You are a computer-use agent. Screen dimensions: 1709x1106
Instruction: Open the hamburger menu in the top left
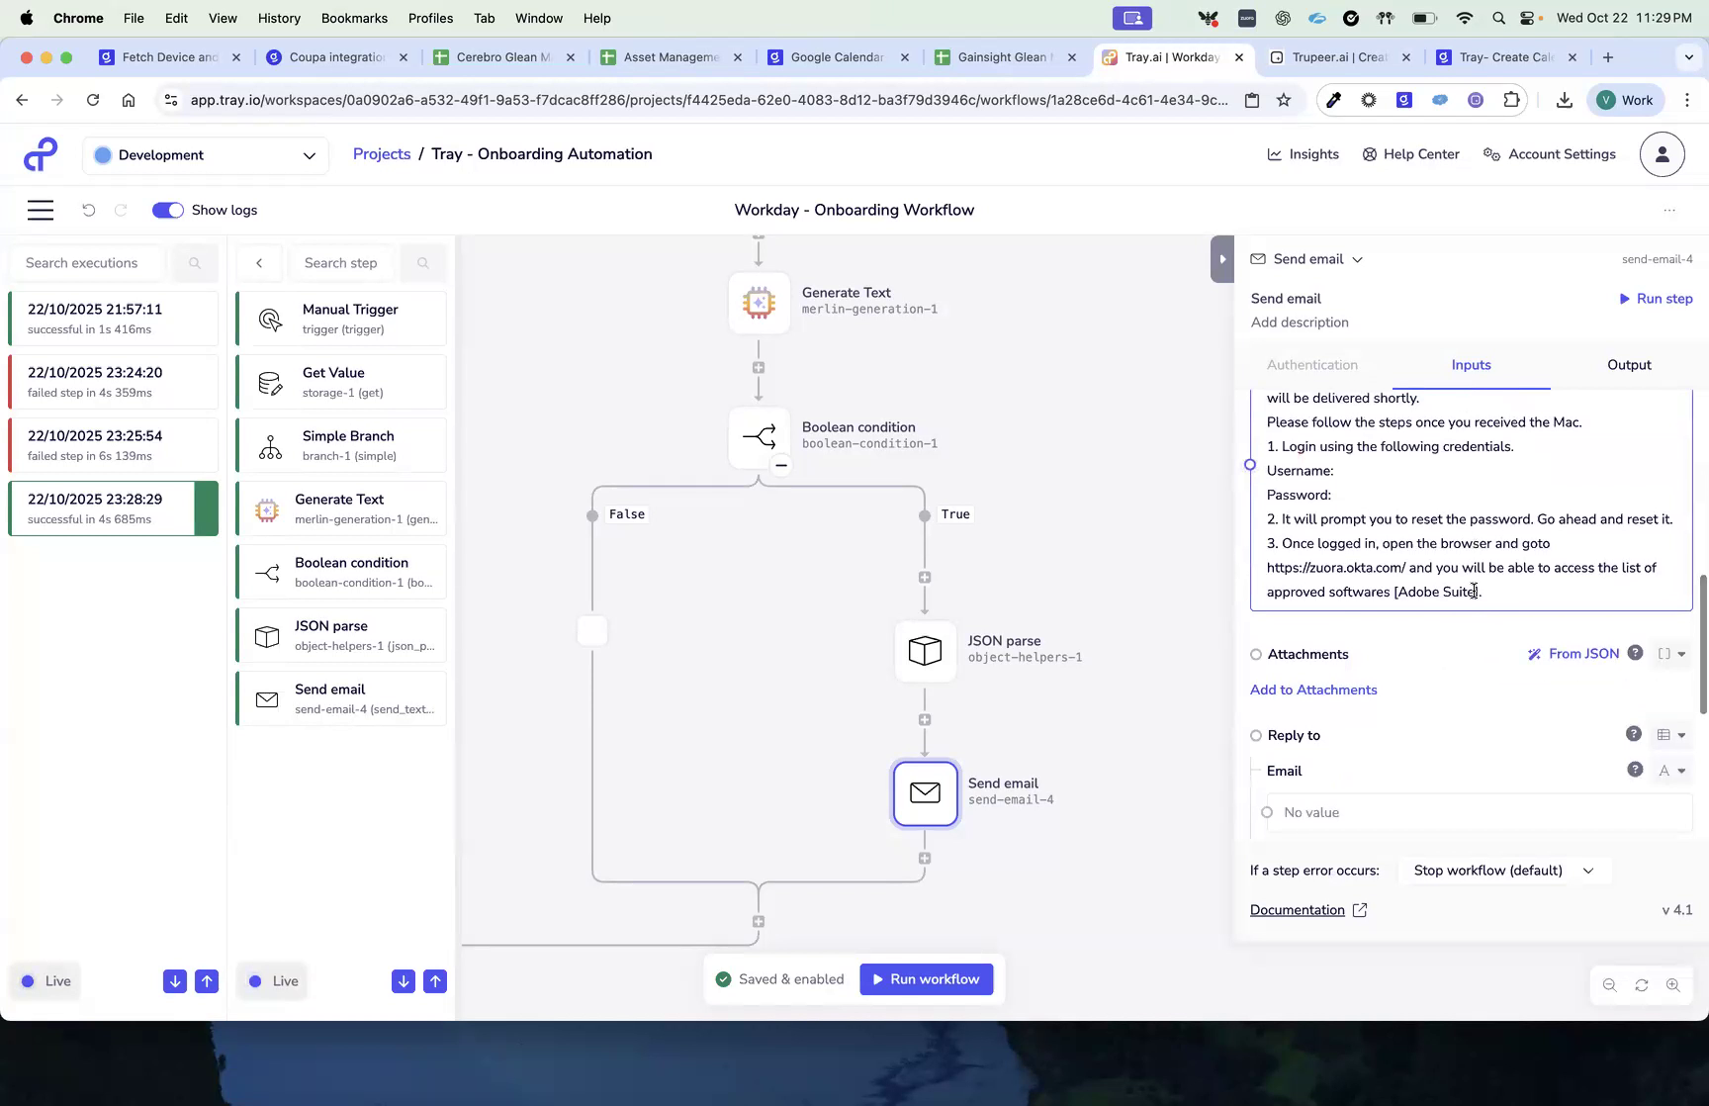(x=41, y=210)
